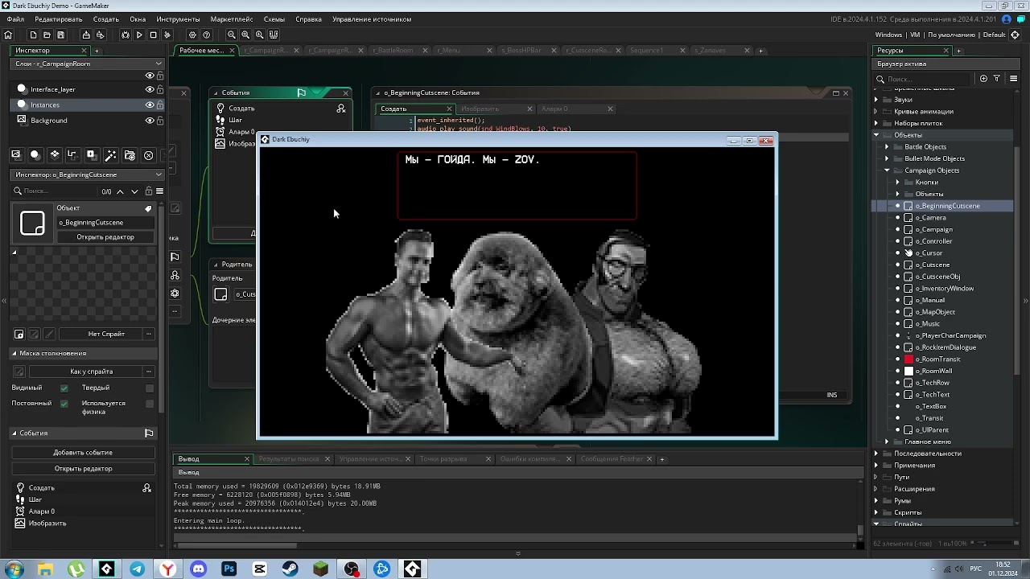The width and height of the screenshot is (1030, 579).
Task: Click the filter icon in asset browser
Action: [996, 79]
